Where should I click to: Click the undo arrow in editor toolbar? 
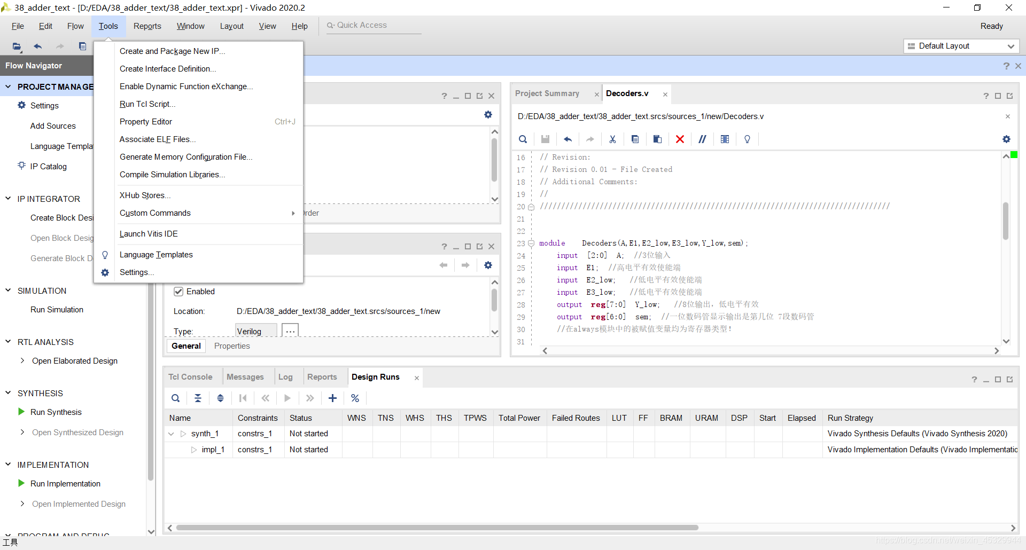pyautogui.click(x=568, y=139)
